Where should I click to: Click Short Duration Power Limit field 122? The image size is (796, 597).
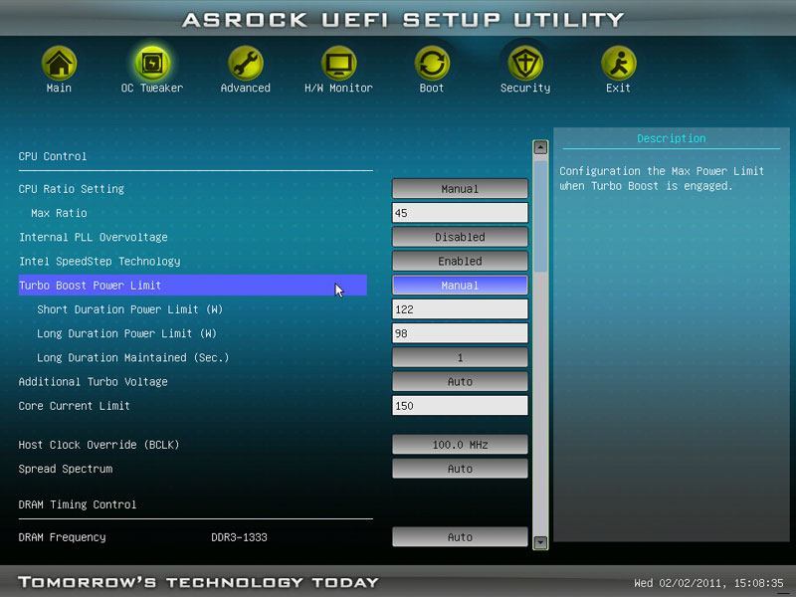click(460, 309)
